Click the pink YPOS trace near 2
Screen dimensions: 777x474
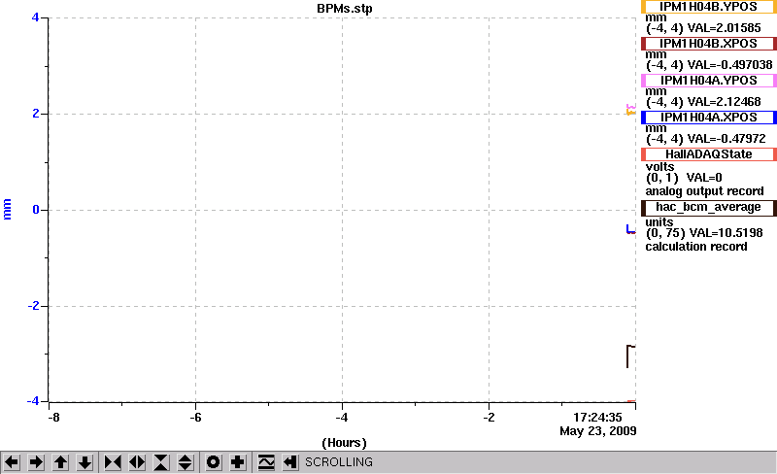click(629, 107)
